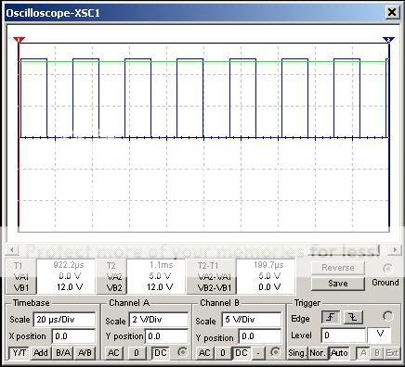Select Y/T display mode
This screenshot has width=405, height=367.
pyautogui.click(x=19, y=353)
